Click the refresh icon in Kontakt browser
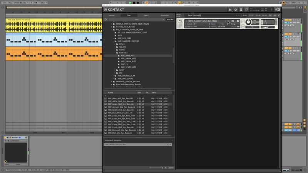Screen dimensions: 308x173 coord(105,20)
